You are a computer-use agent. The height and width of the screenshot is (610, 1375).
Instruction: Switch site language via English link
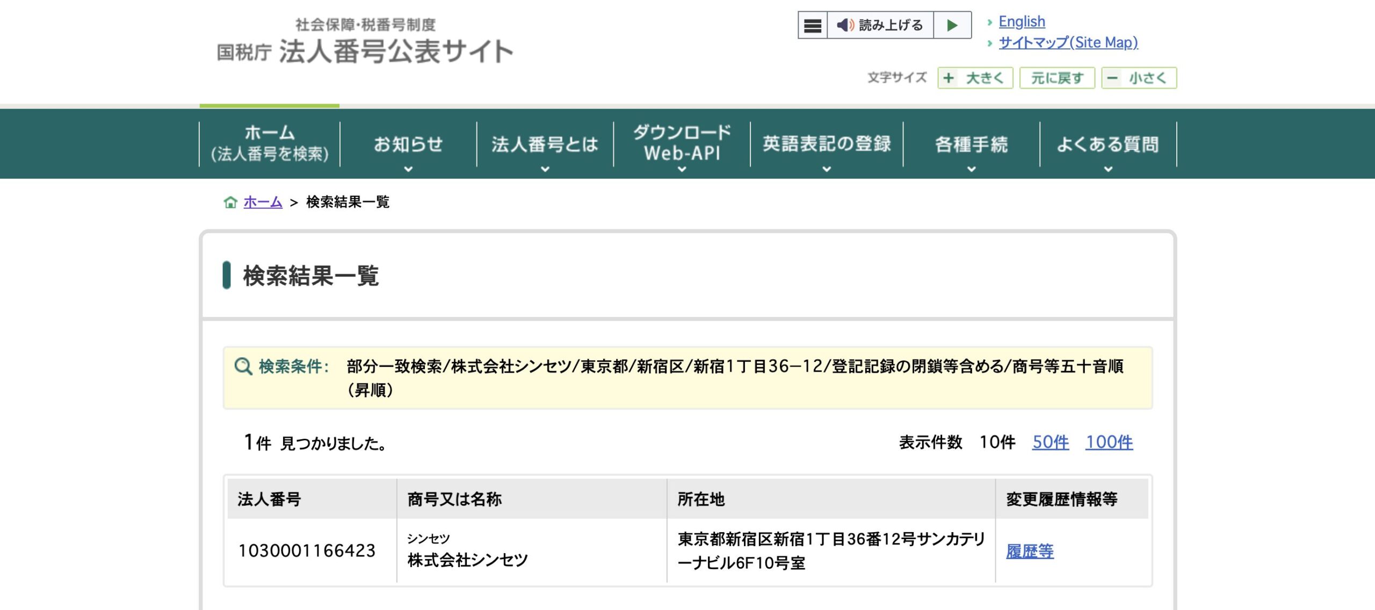pyautogui.click(x=1021, y=21)
